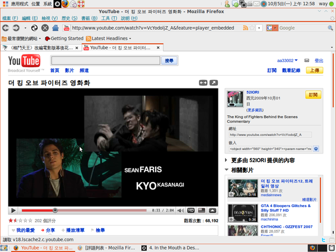Click the search magnifier in the Google box
336x252 pixels.
330,28
